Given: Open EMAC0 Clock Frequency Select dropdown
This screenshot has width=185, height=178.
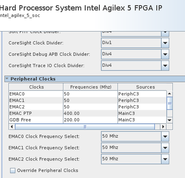Looking at the screenshot, I should 135,136.
